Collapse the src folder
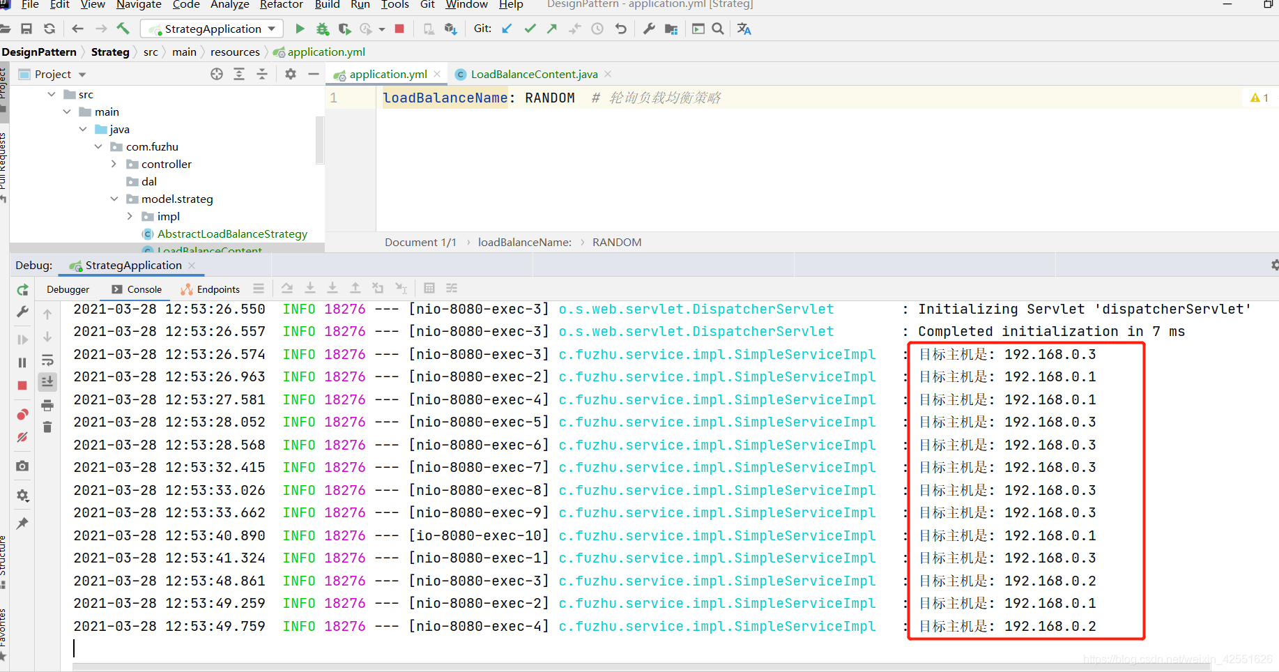The width and height of the screenshot is (1279, 672). [51, 94]
